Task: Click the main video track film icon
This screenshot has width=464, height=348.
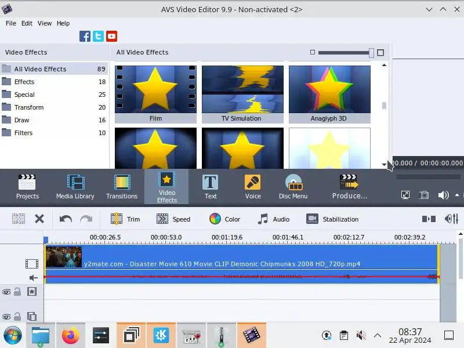Action: tap(32, 263)
